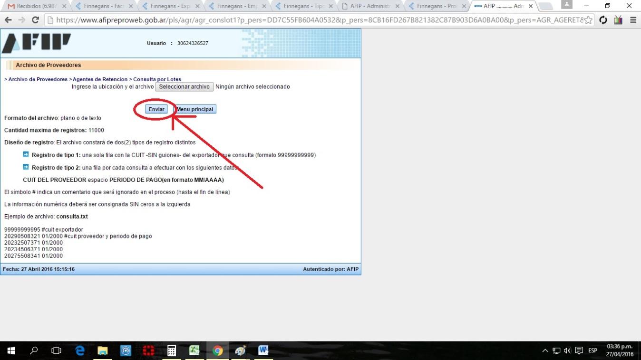641x360 pixels.
Task: Open the Windows Start menu
Action: click(11, 351)
